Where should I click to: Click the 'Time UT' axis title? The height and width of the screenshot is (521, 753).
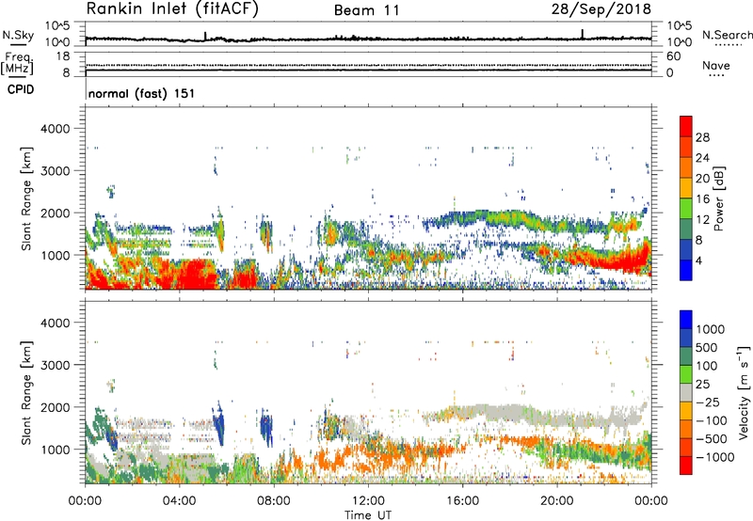(368, 515)
